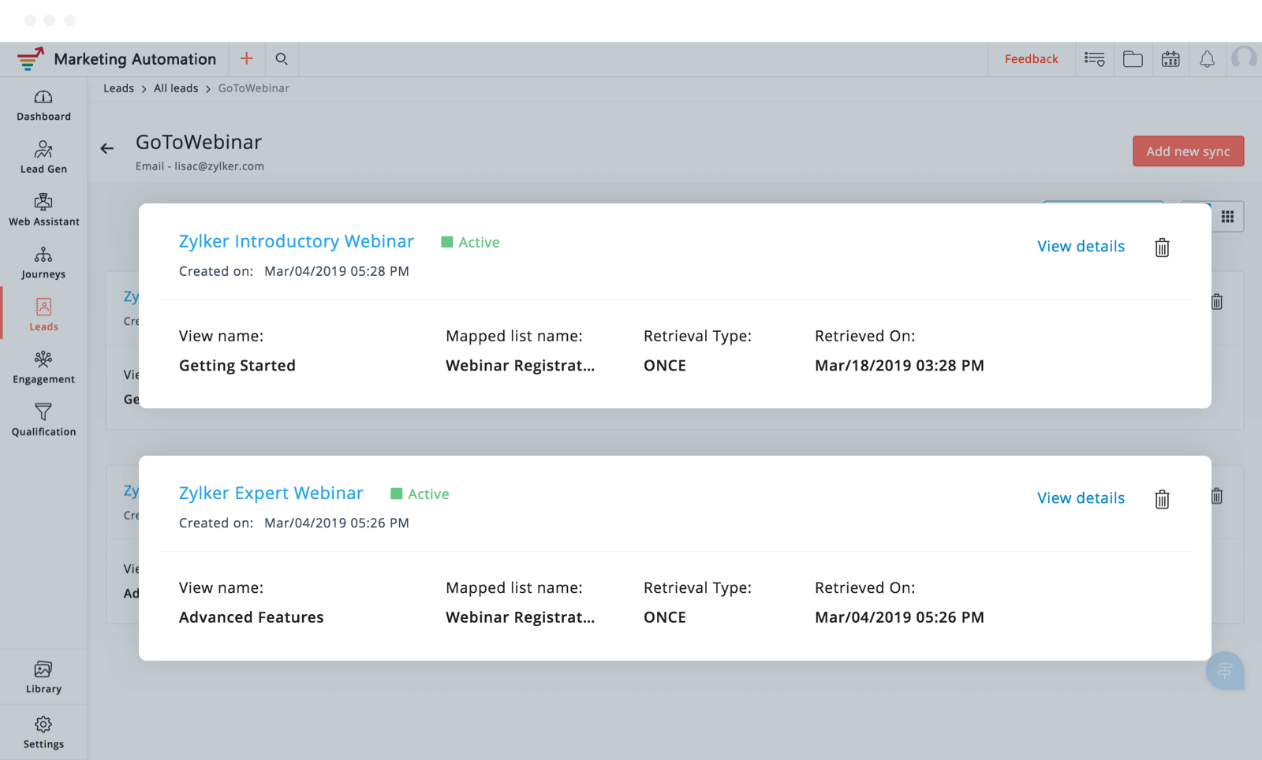The image size is (1262, 760).
Task: Open the Dashboard section in sidebar
Action: click(x=43, y=106)
